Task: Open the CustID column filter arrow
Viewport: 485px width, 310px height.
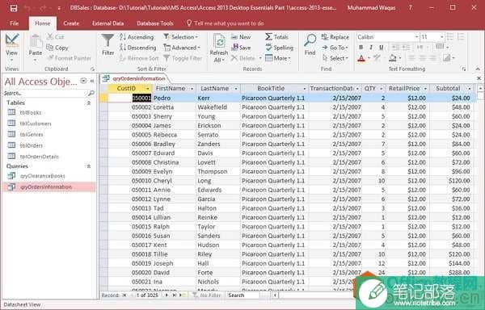Action: [x=148, y=89]
